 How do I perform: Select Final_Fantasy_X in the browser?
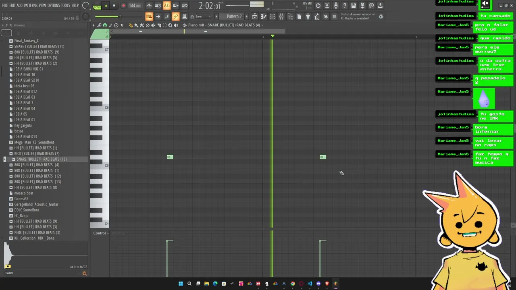pos(27,41)
